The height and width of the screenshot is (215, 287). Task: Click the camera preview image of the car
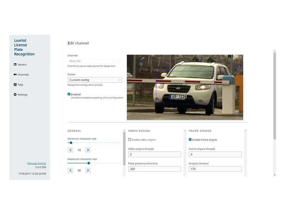coord(185,87)
